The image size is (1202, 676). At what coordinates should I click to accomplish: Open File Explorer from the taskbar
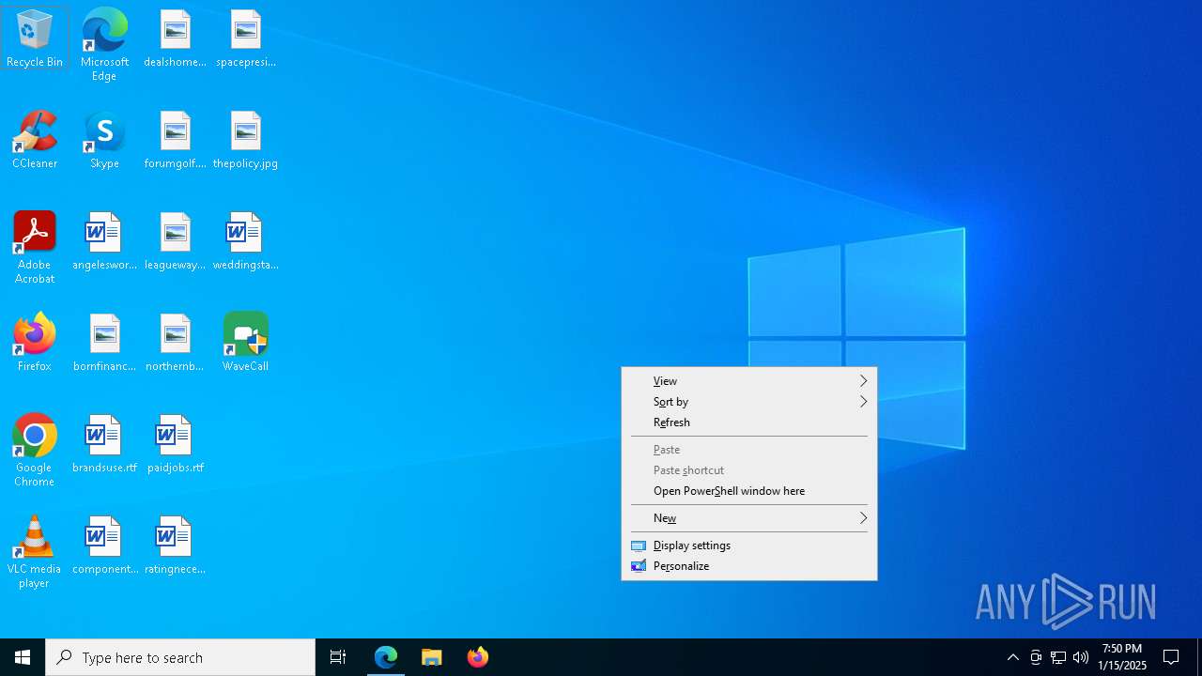coord(432,657)
